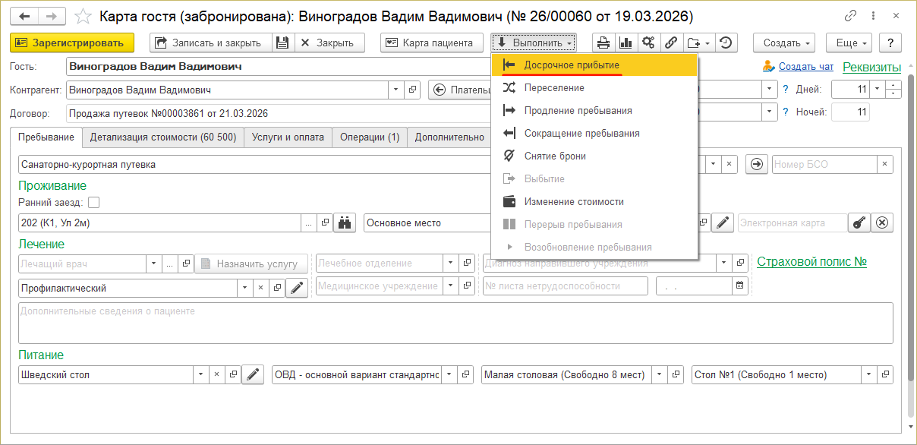The width and height of the screenshot is (917, 445).
Task: Choose Снятие брони from the menu
Action: [x=554, y=156]
